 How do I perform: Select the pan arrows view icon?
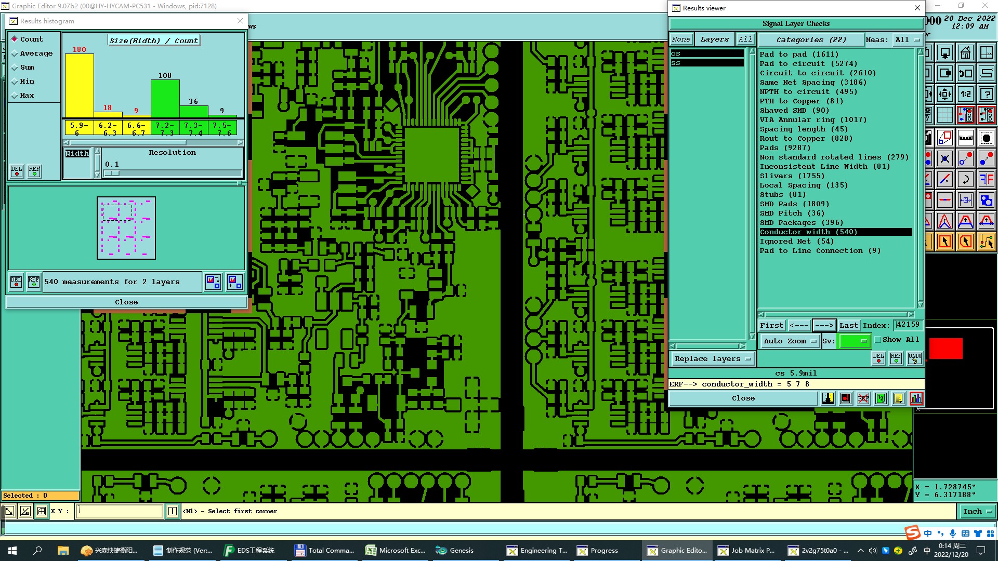(944, 94)
